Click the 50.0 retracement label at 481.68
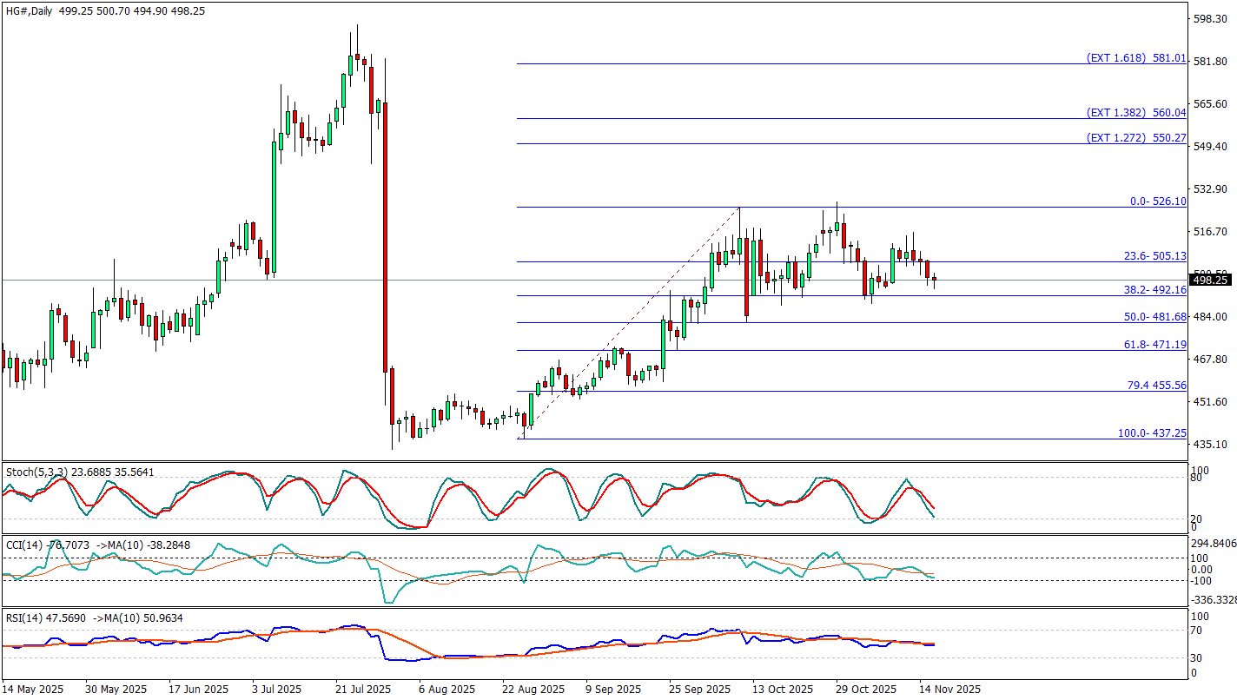 pyautogui.click(x=1156, y=317)
